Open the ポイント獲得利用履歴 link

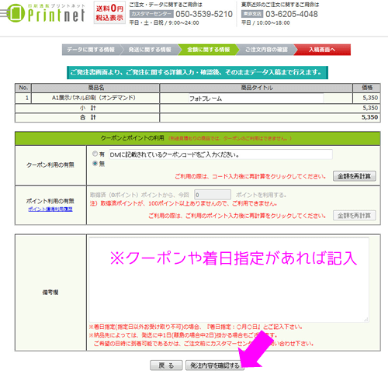50,209
